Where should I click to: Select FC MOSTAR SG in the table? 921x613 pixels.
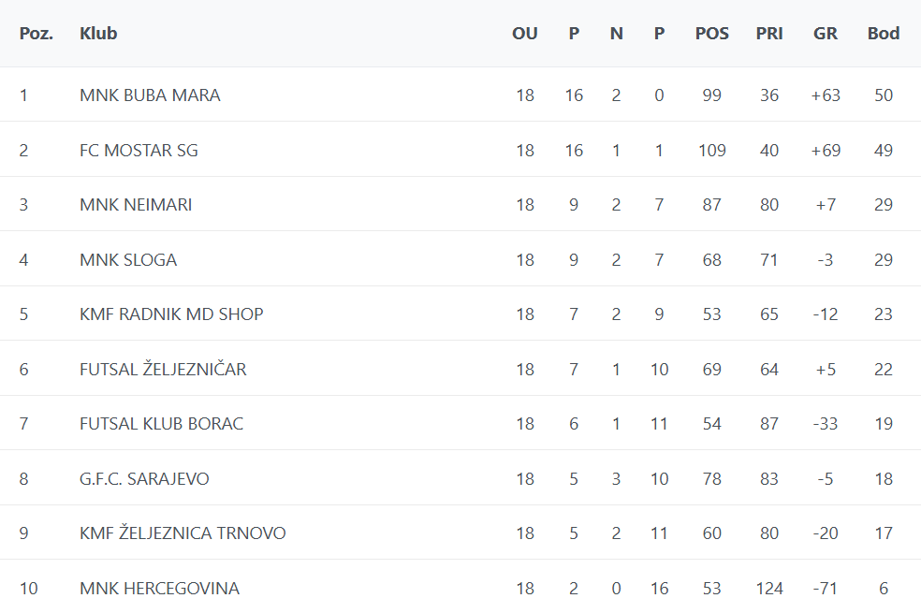[x=139, y=151]
